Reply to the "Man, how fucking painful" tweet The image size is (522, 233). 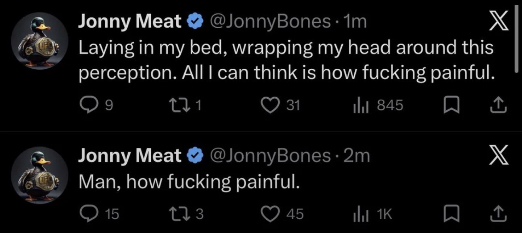point(87,214)
